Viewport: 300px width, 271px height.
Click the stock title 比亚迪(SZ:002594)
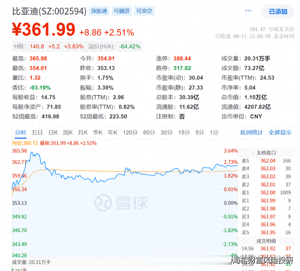(x=49, y=11)
